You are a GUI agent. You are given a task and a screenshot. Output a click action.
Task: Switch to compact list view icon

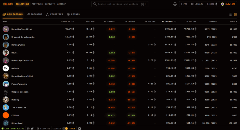pos(230,14)
